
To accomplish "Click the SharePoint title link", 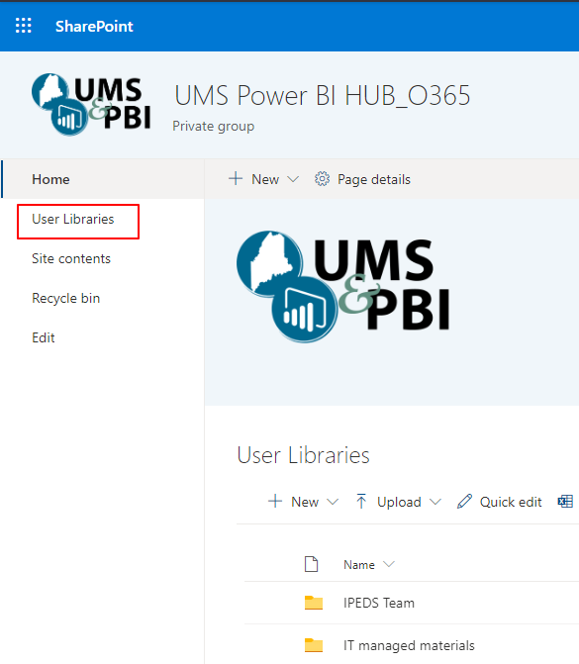I will (x=94, y=27).
